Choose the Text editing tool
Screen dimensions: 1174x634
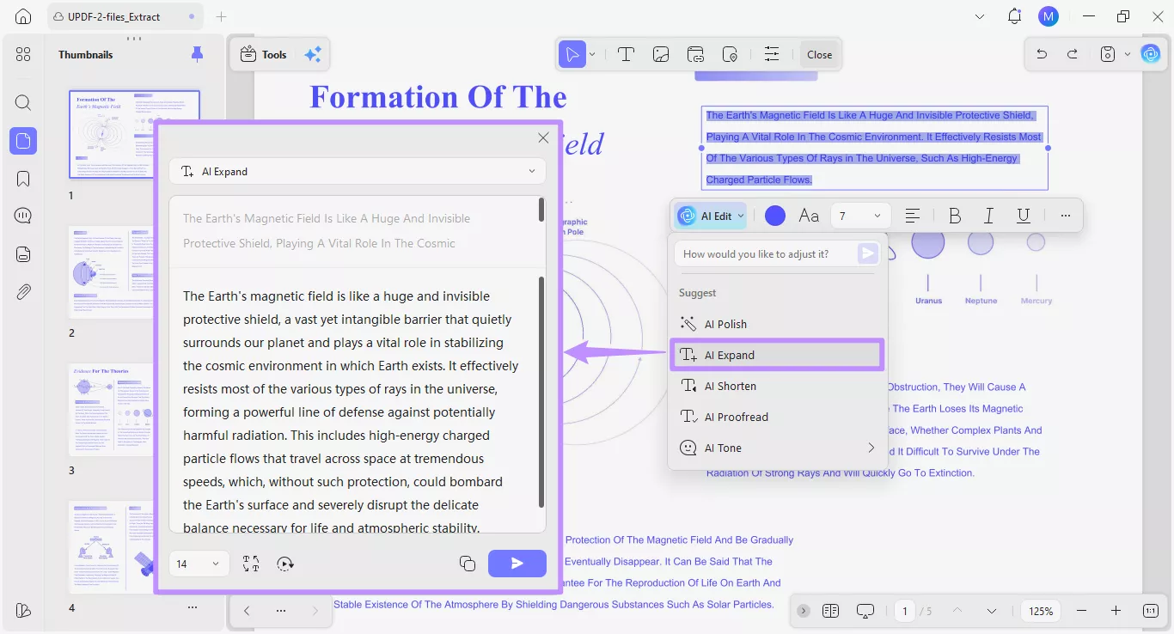coord(626,54)
